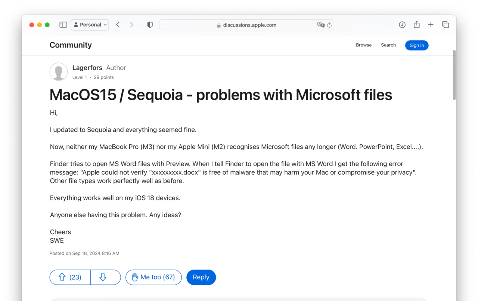Maximize the Safari window with green button
Screen dimensions: 478x301
point(47,25)
